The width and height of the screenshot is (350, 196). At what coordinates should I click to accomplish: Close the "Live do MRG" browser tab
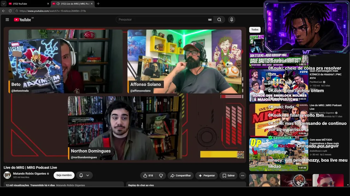[92, 4]
